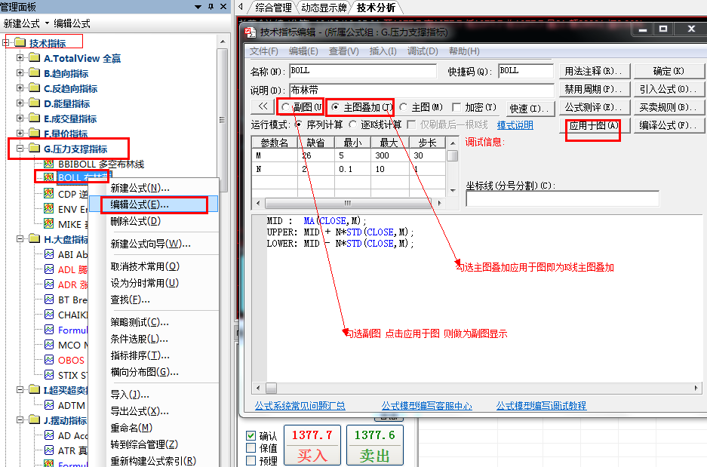Click the MIKE indicator icon
Screen dimensions: 707x467
pos(49,224)
